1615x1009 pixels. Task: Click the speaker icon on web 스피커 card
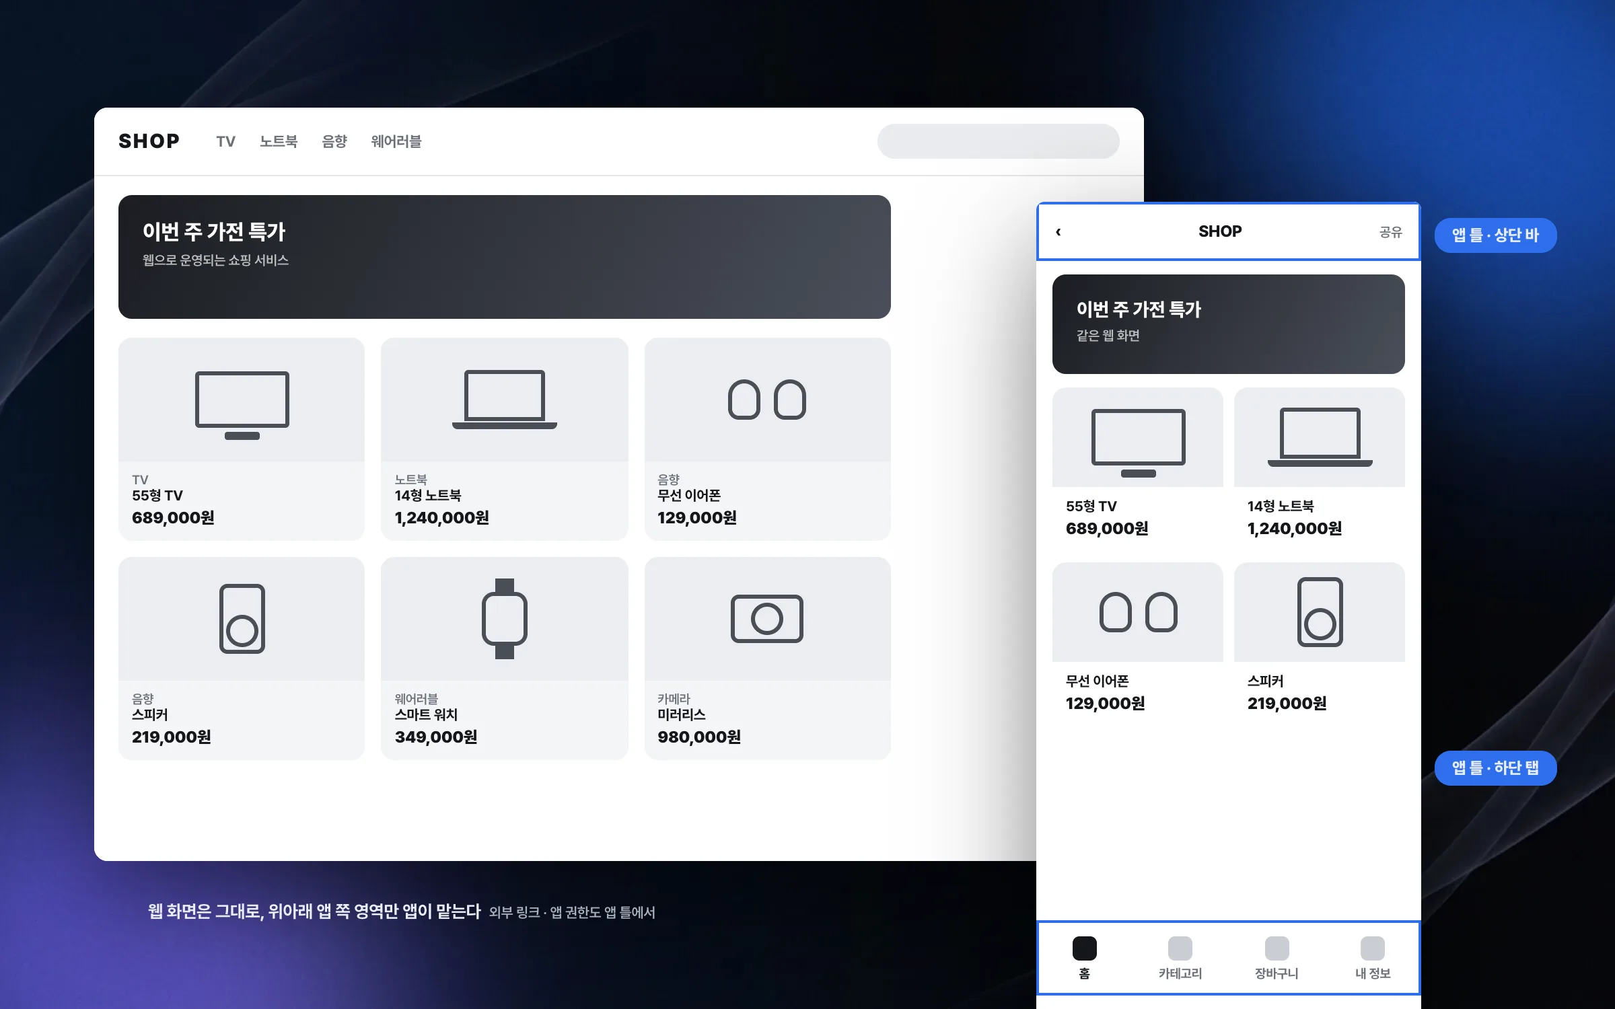[x=242, y=618]
